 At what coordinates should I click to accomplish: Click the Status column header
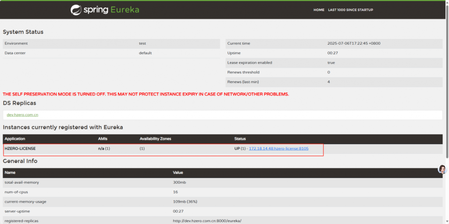(240, 139)
